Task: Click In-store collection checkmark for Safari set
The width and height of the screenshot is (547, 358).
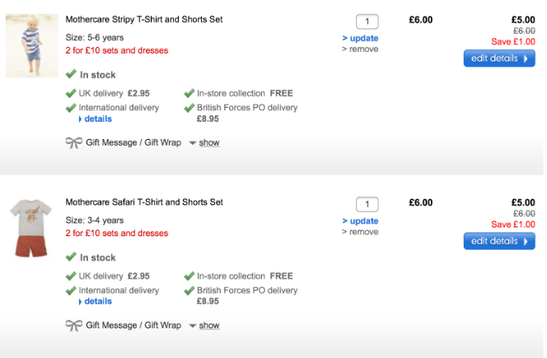Action: pos(189,276)
